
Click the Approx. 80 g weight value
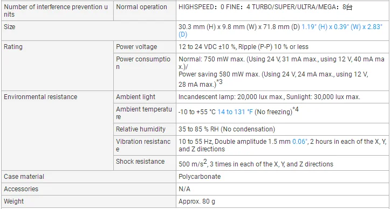pos(197,201)
